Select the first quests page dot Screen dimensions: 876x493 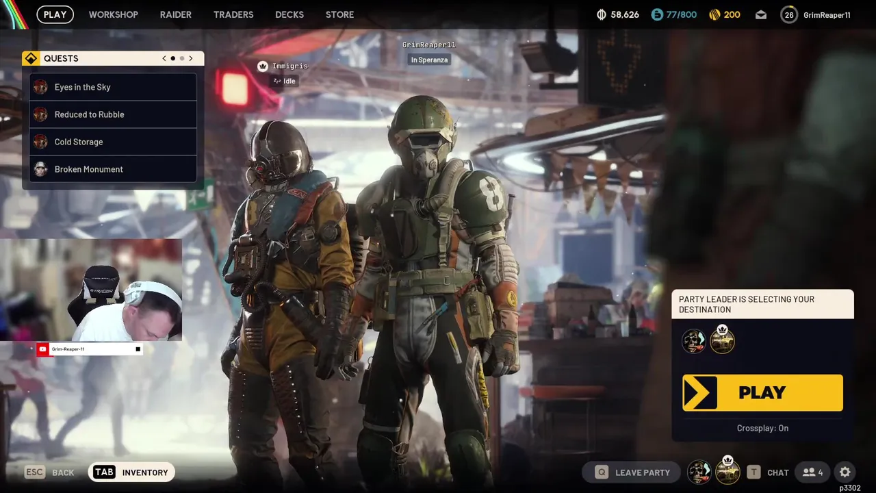pos(173,58)
